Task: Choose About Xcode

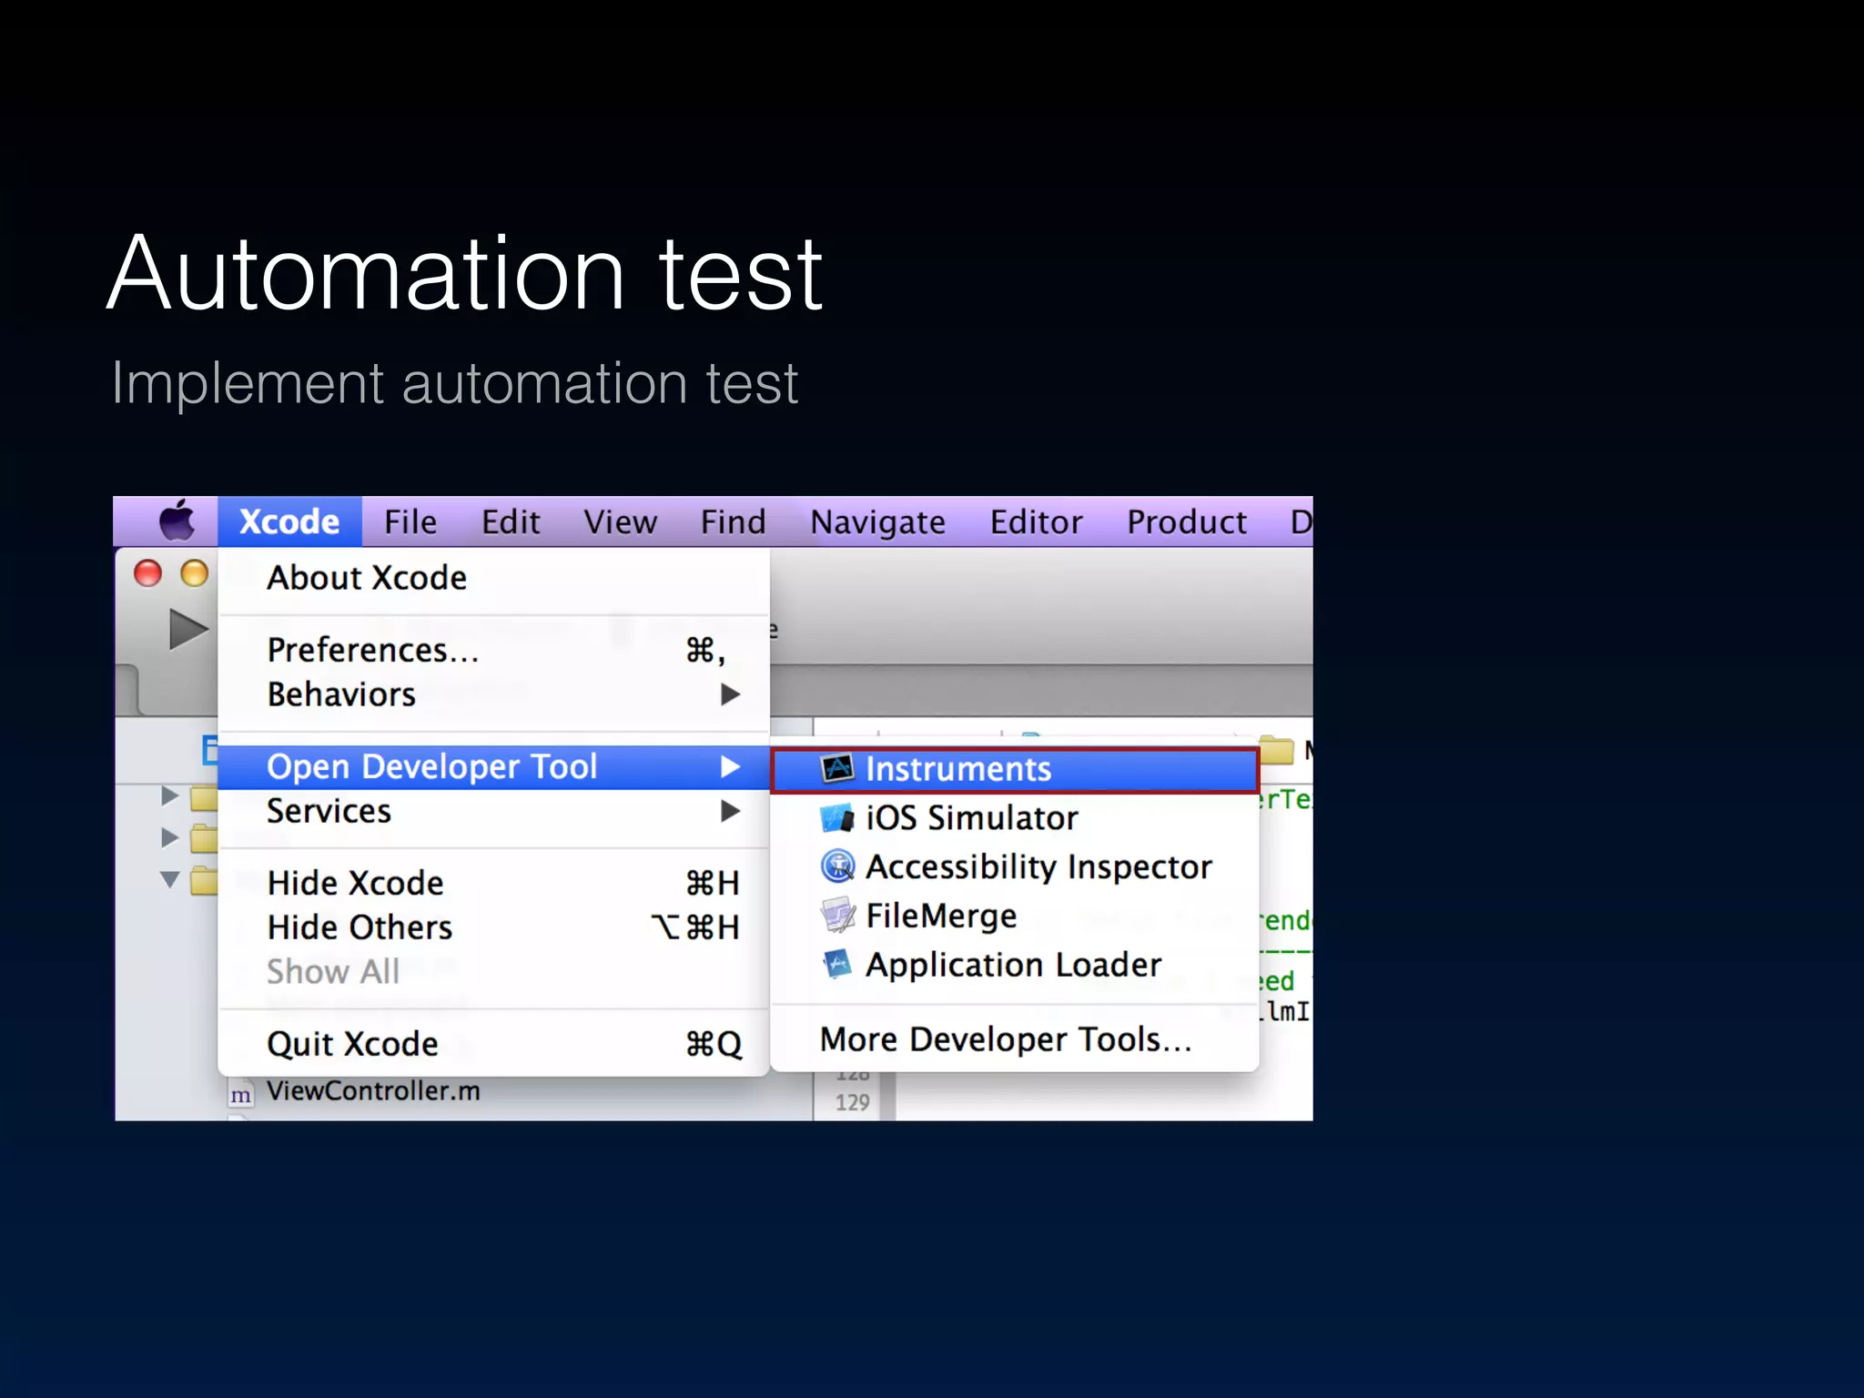Action: (x=494, y=578)
